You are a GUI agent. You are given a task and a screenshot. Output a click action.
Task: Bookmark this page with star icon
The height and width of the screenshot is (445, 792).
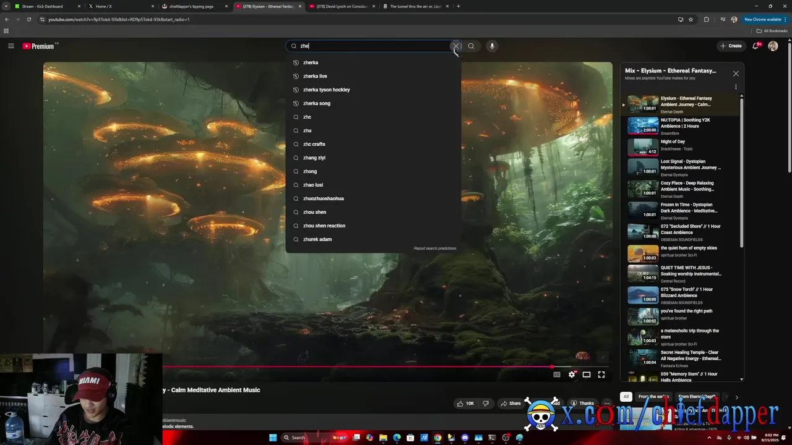[x=691, y=19]
